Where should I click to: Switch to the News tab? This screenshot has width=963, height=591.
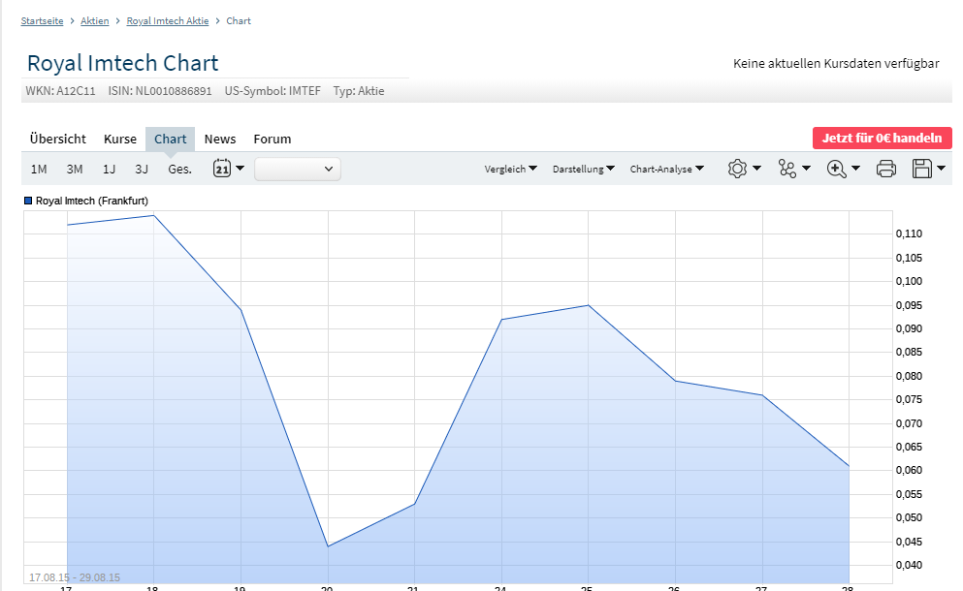[x=220, y=139]
